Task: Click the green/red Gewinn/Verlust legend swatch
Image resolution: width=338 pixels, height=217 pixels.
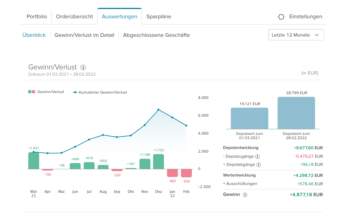Action: coord(32,92)
